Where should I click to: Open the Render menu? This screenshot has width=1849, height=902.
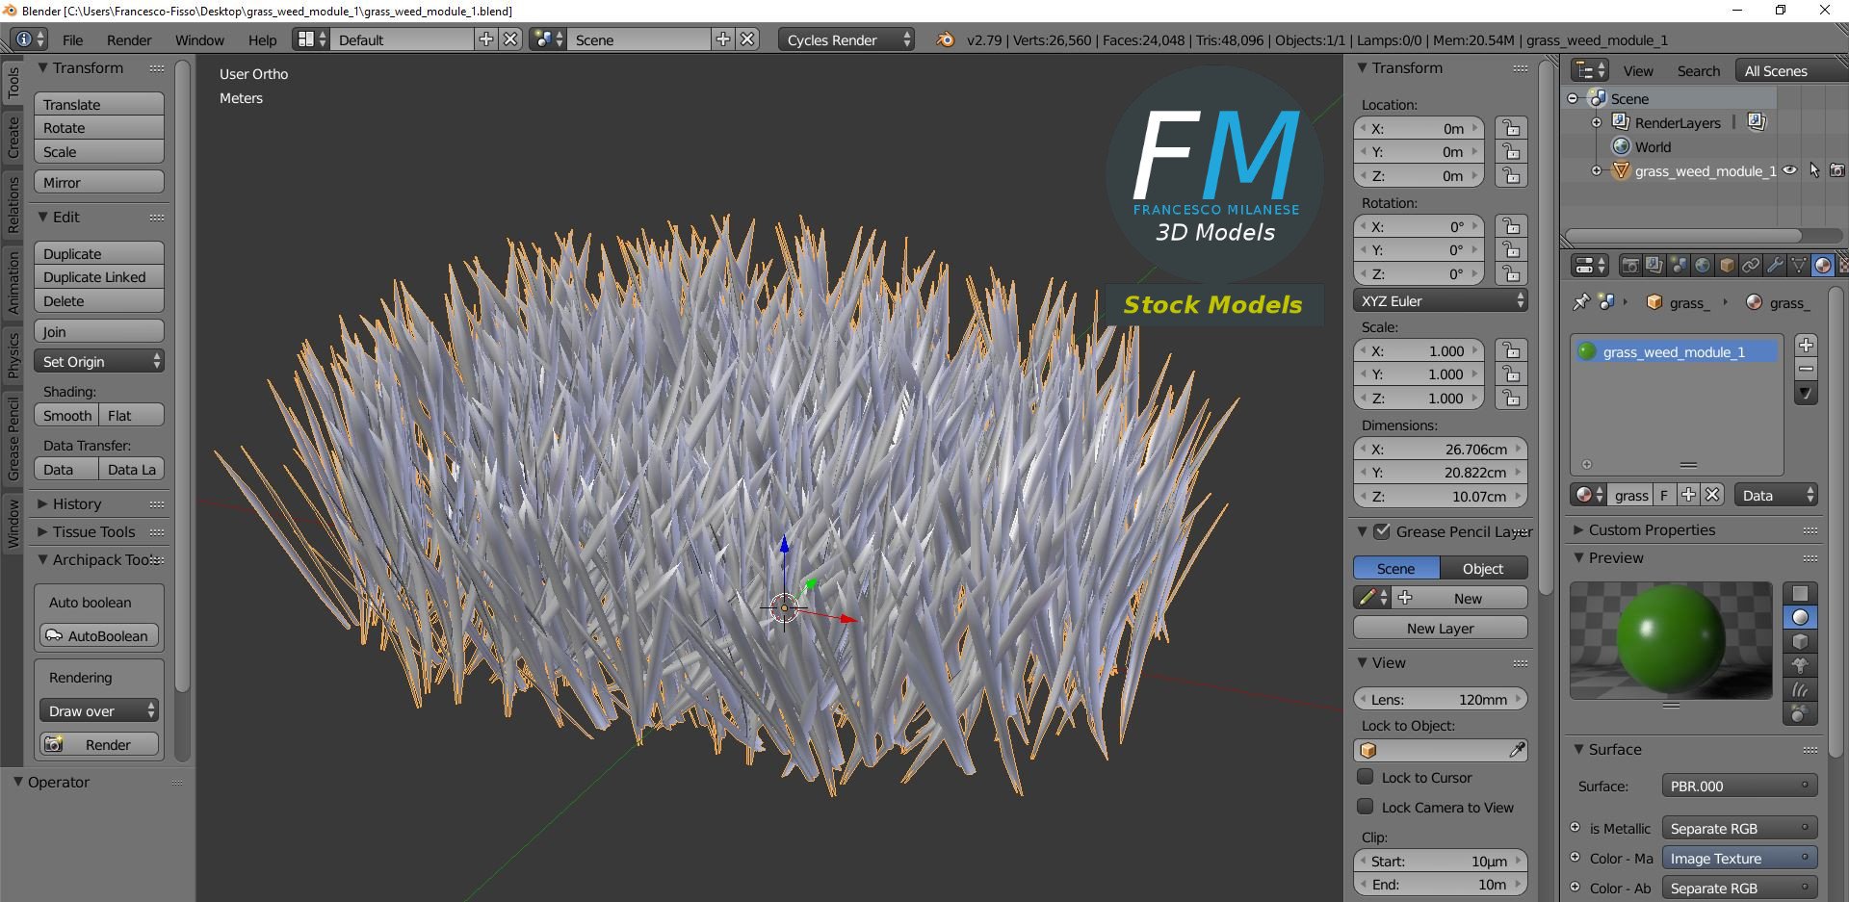(x=129, y=39)
